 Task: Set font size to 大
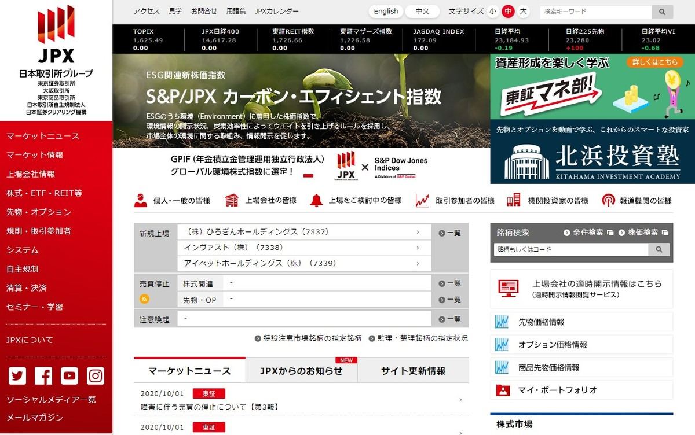point(524,11)
